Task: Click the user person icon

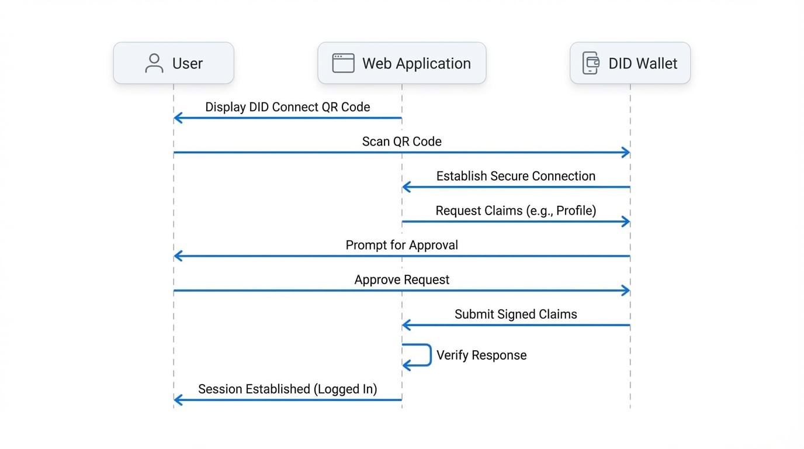Action: [x=154, y=63]
